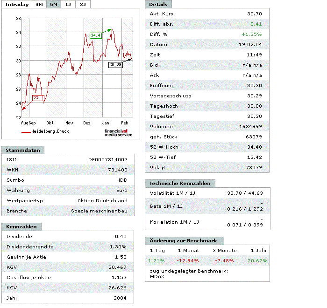327x308 pixels.
Task: Select the 3J chart tab
Action: coord(83,4)
